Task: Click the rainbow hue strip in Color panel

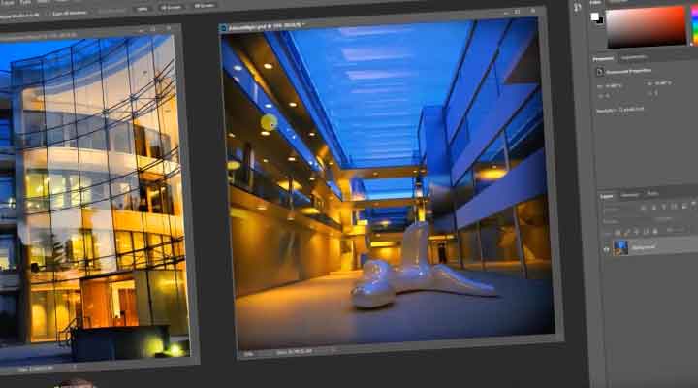Action: [x=695, y=24]
